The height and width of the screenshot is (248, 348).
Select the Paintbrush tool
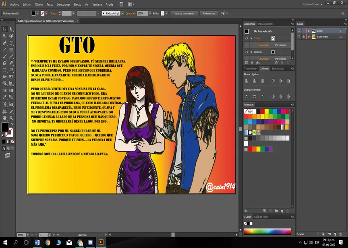4,56
